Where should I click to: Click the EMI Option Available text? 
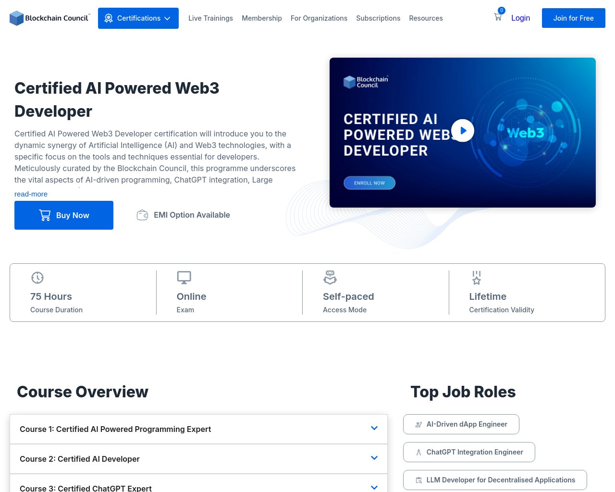pos(192,215)
